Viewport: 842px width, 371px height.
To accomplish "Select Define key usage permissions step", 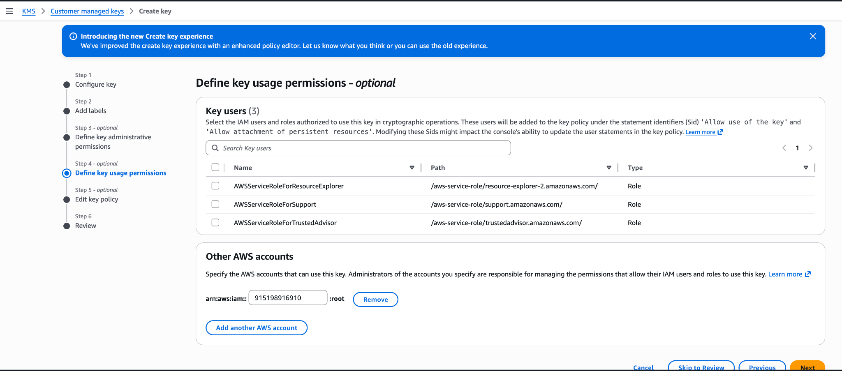I will [x=120, y=173].
